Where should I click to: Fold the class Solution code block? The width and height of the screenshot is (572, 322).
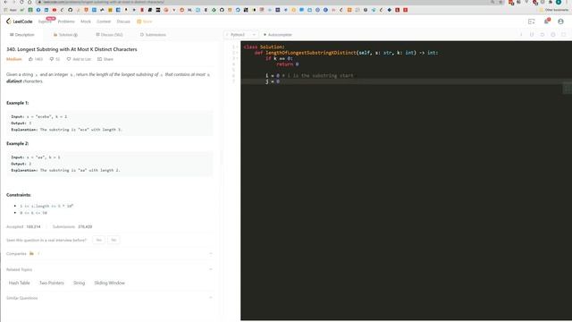[238, 47]
